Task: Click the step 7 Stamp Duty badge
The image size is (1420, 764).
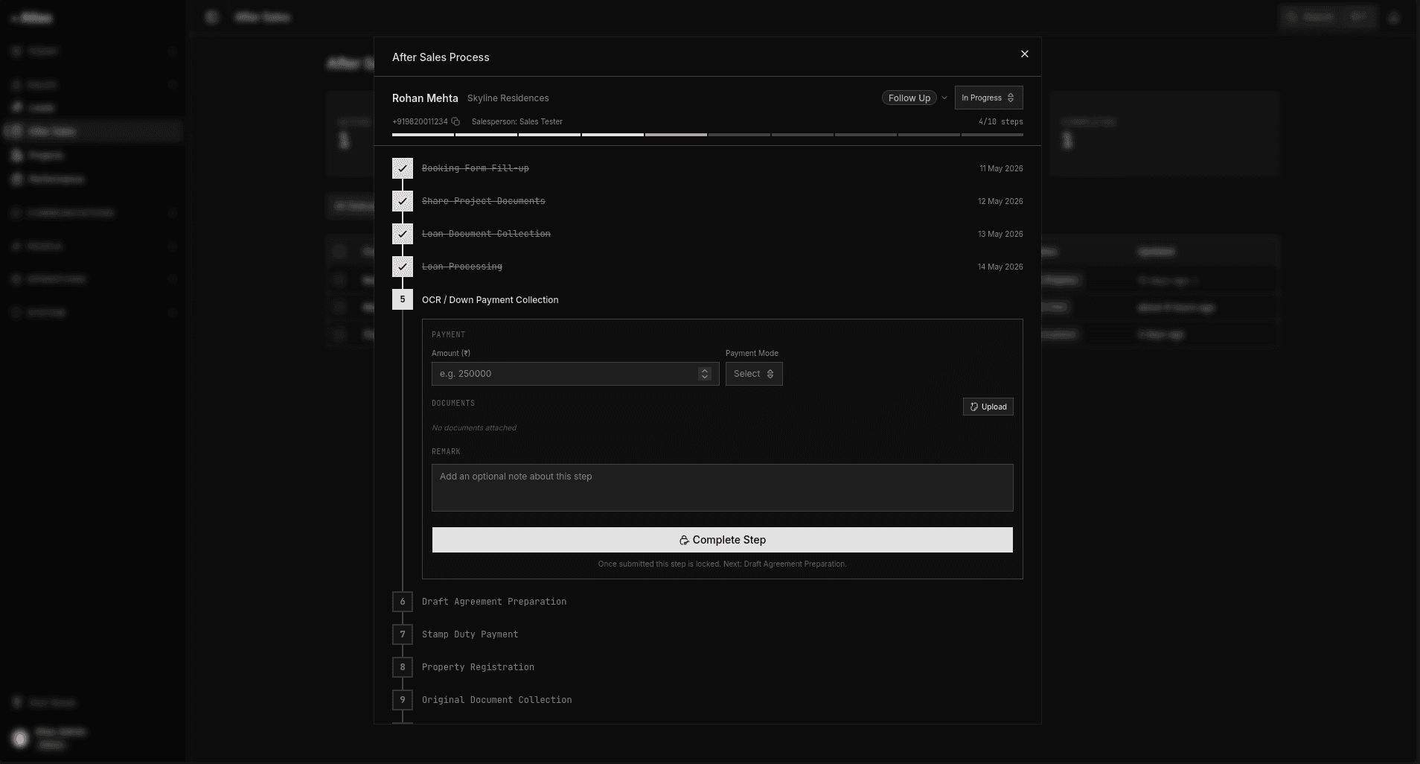Action: coord(403,634)
